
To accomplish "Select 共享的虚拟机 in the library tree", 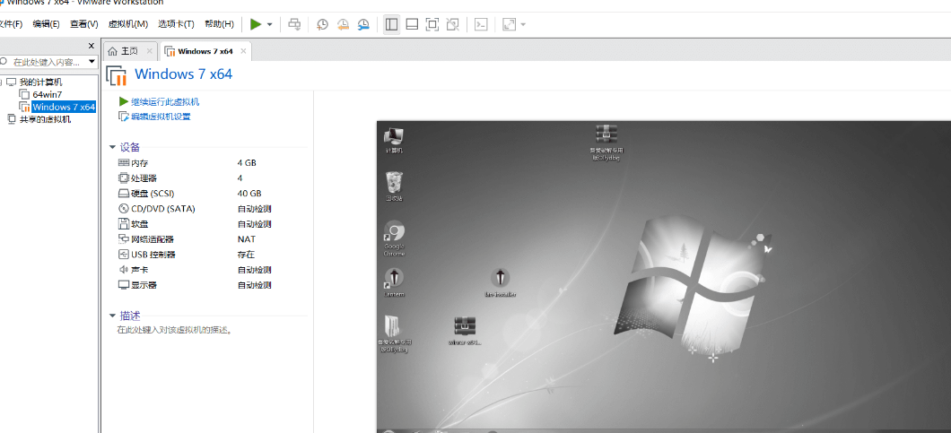I will click(45, 119).
